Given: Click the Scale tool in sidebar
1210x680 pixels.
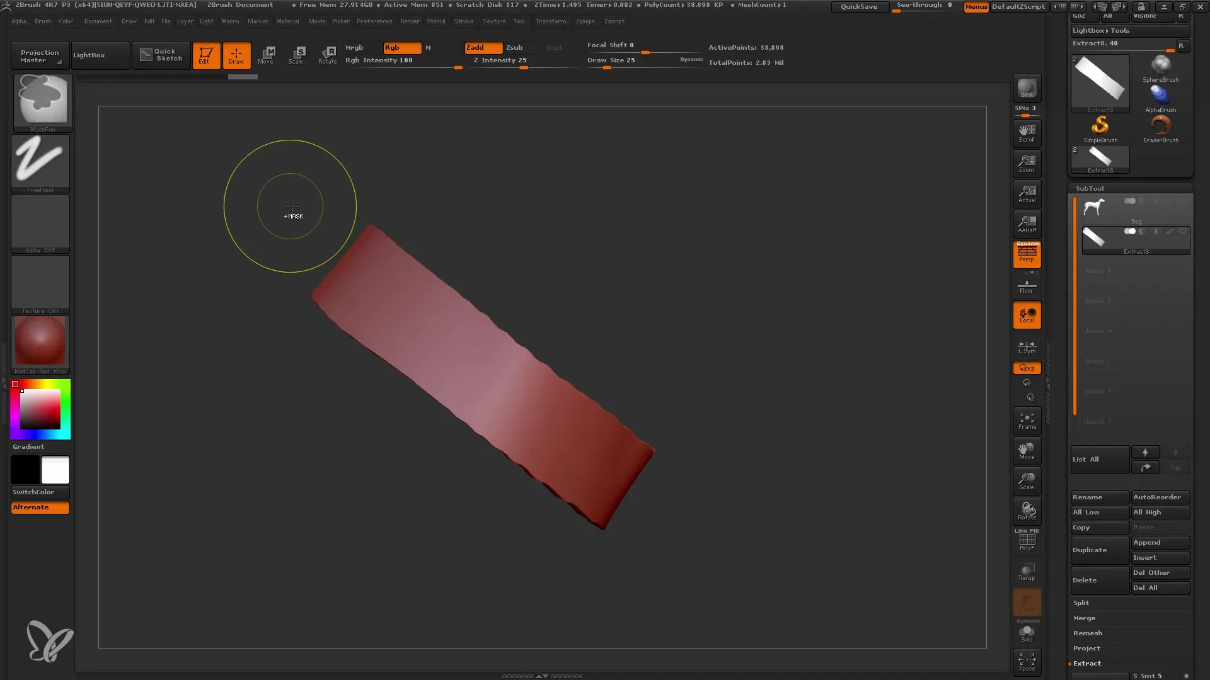Looking at the screenshot, I should coord(1028,482).
